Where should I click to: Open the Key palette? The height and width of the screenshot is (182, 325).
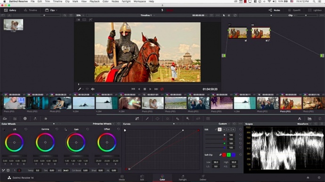tap(187, 118)
